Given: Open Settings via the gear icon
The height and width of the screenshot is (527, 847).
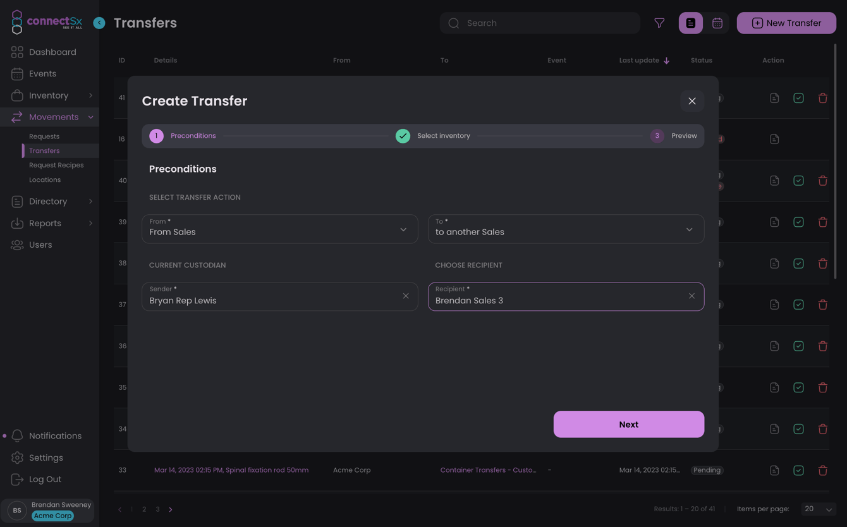Looking at the screenshot, I should click(46, 457).
